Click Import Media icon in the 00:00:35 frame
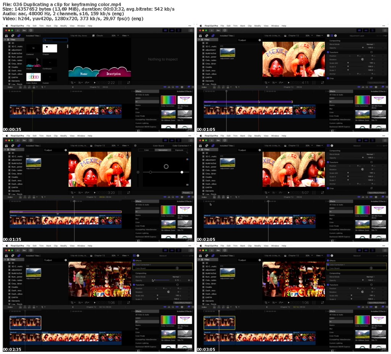The image size is (391, 354). [x=18, y=31]
